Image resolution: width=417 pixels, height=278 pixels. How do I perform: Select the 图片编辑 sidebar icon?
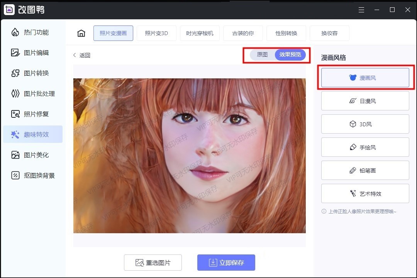[15, 53]
